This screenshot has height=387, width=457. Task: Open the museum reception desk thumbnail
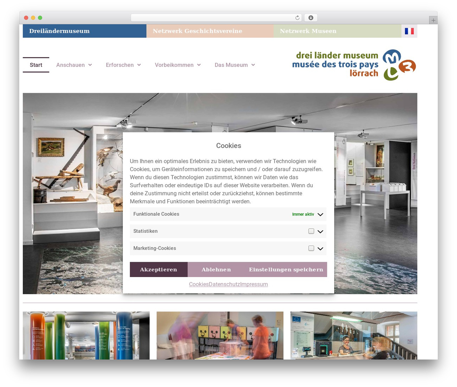tap(354, 336)
